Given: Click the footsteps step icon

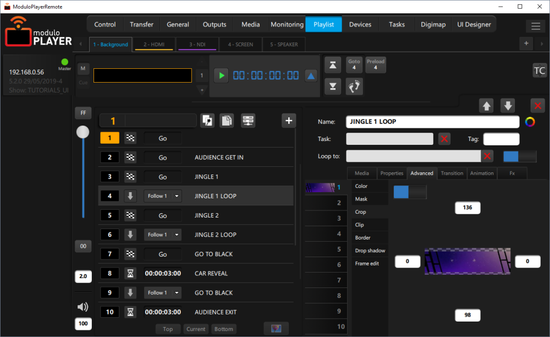Looking at the screenshot, I should (x=354, y=86).
